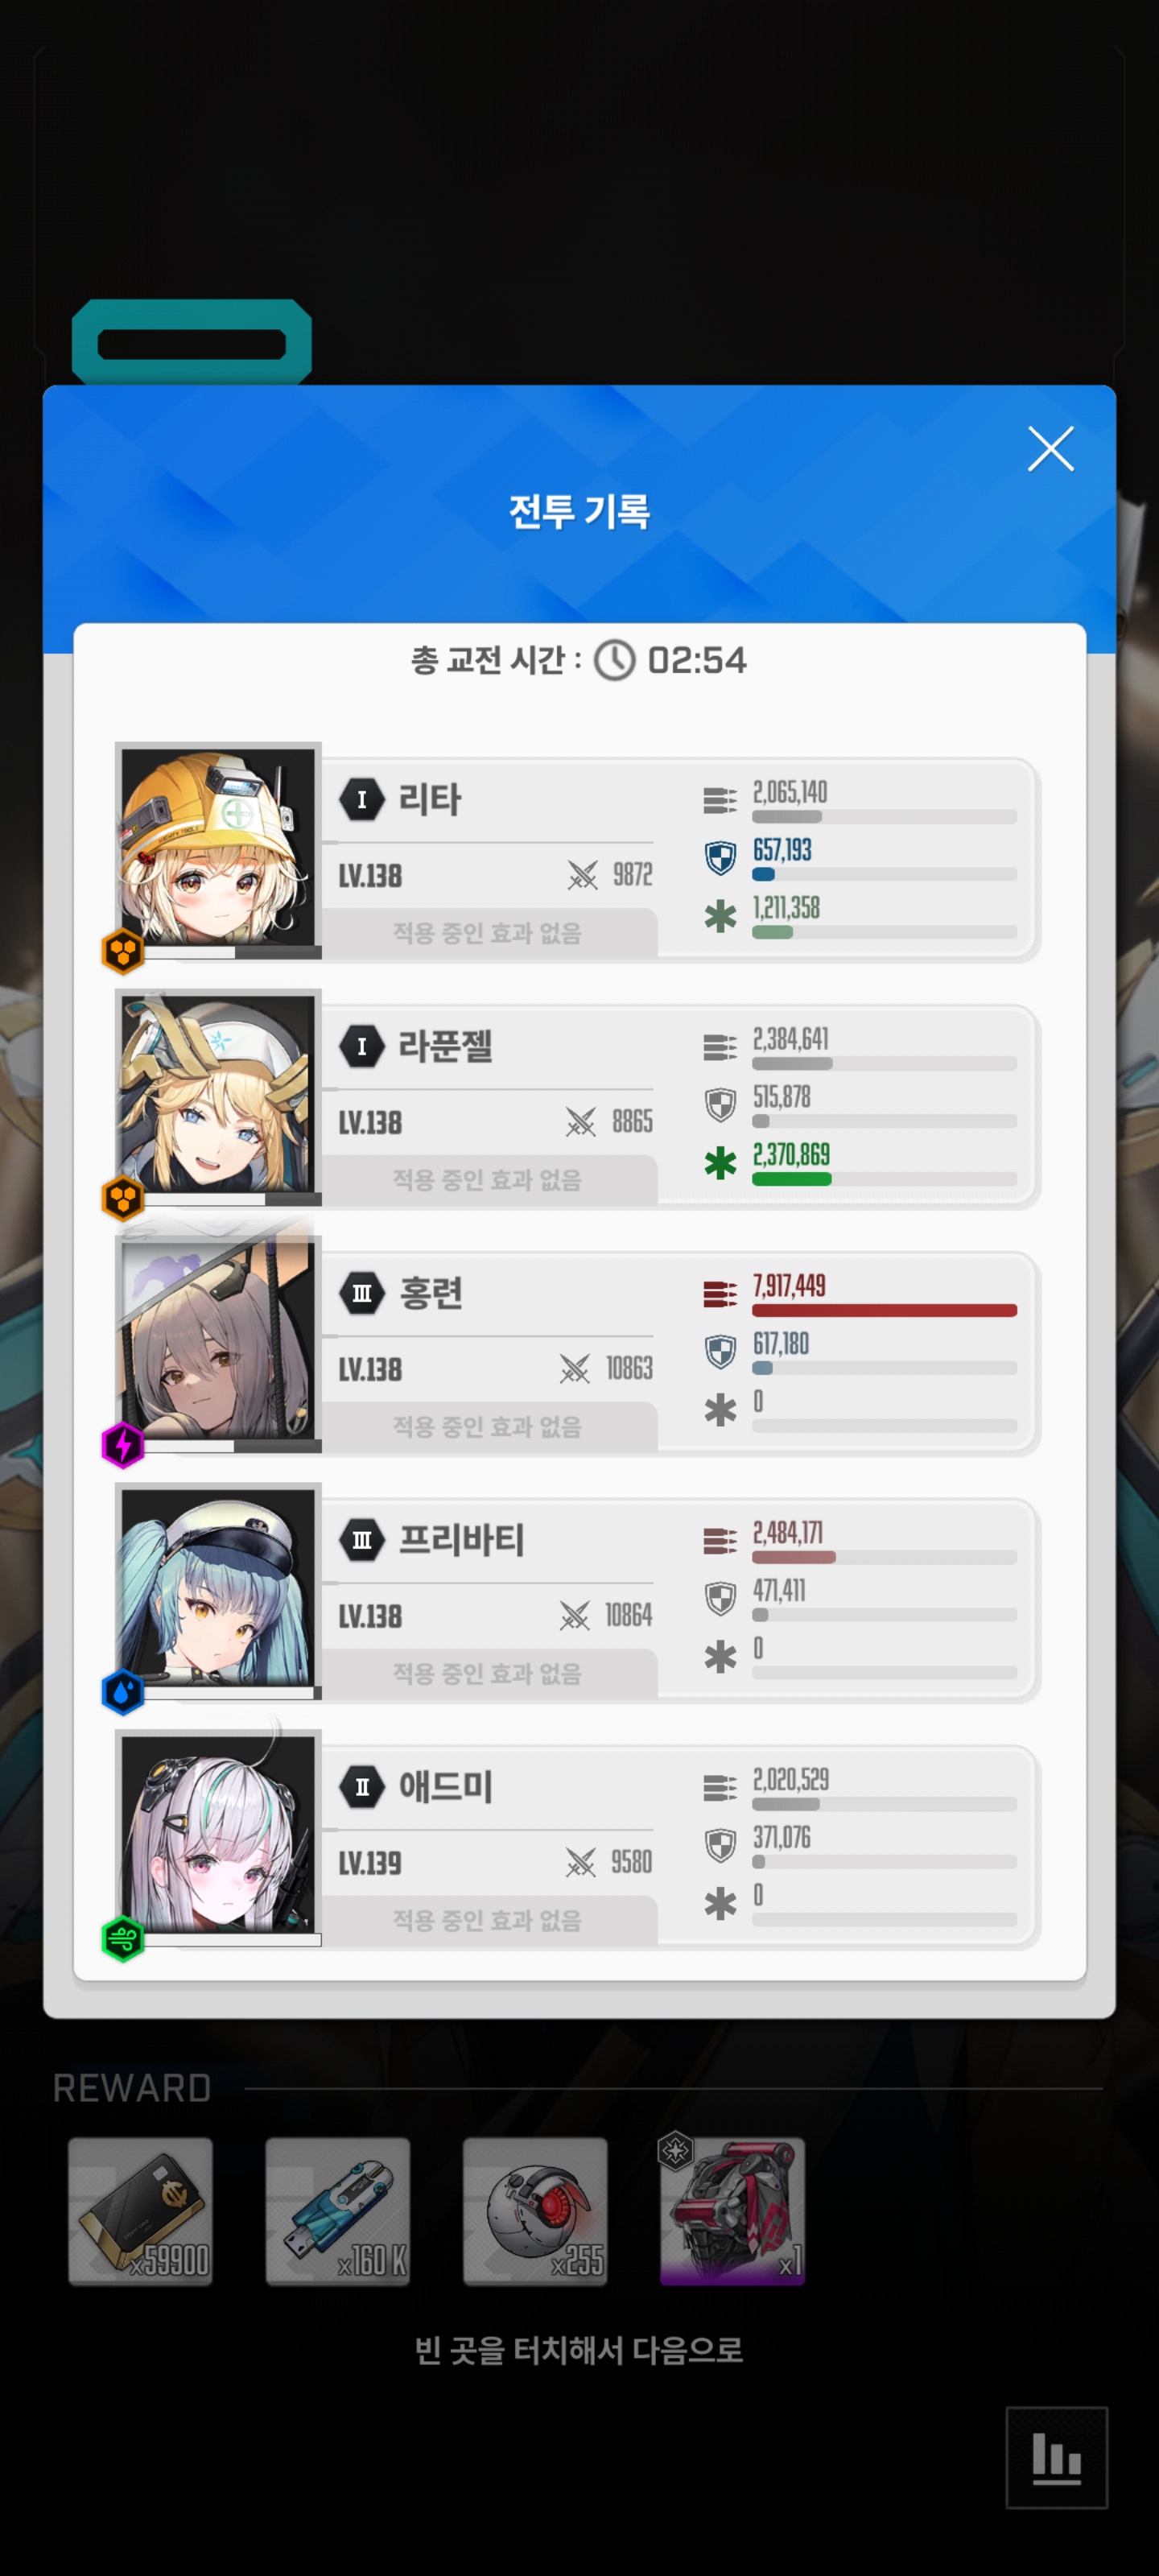The image size is (1159, 2576).
Task: Open the x160 K battle data reward
Action: (338, 2211)
